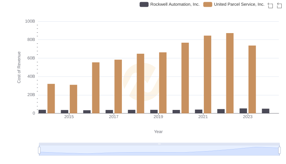
Task: Click the zoom-in box select icon
Action: click(x=270, y=5)
